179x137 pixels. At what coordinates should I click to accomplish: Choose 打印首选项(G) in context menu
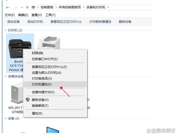(55, 79)
